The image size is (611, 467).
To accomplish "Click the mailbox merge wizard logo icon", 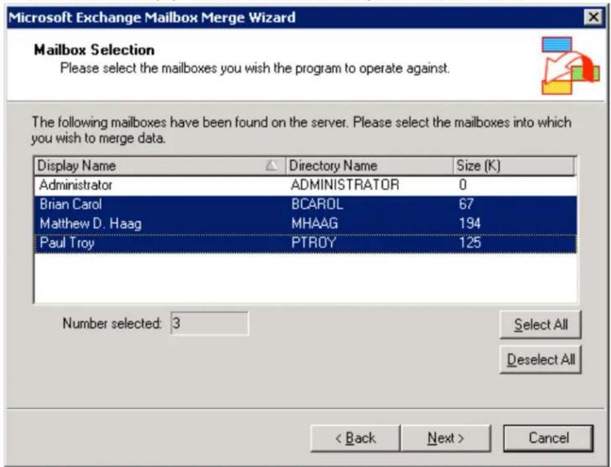I will 571,66.
